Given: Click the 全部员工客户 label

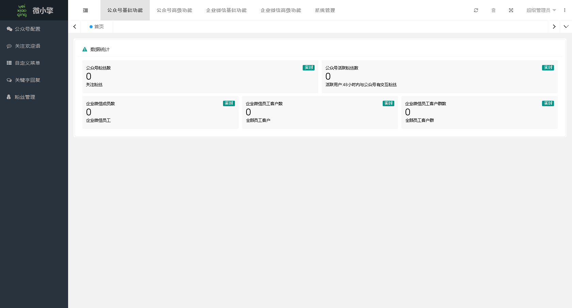Looking at the screenshot, I should point(258,120).
